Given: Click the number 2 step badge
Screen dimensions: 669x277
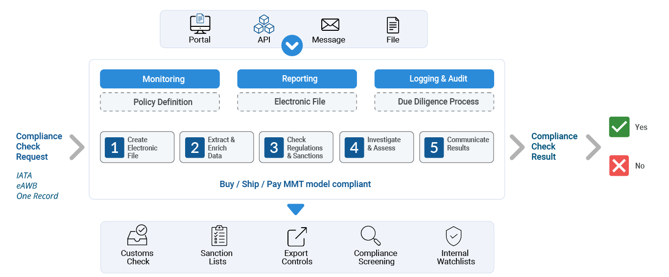Looking at the screenshot, I should (195, 148).
